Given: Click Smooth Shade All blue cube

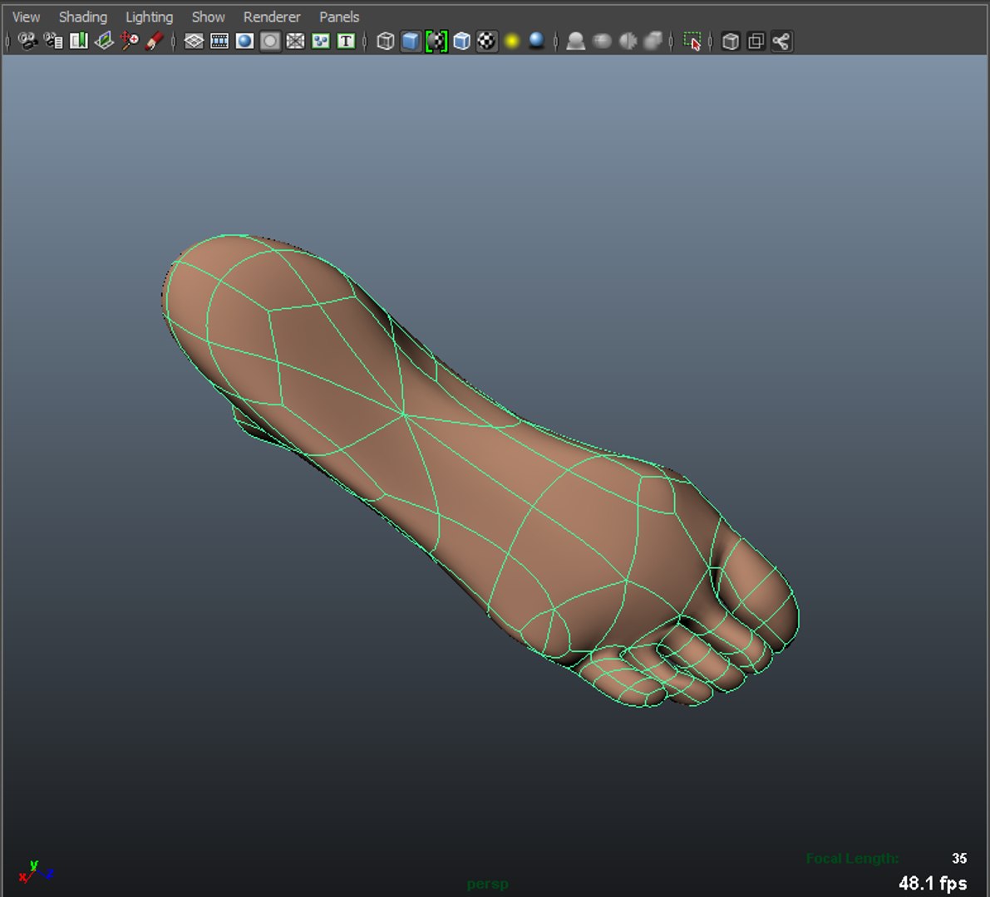Looking at the screenshot, I should click(411, 42).
